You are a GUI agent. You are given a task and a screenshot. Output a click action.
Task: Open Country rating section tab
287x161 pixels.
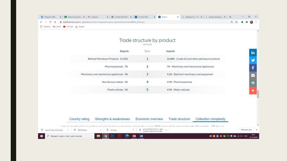pos(79,119)
